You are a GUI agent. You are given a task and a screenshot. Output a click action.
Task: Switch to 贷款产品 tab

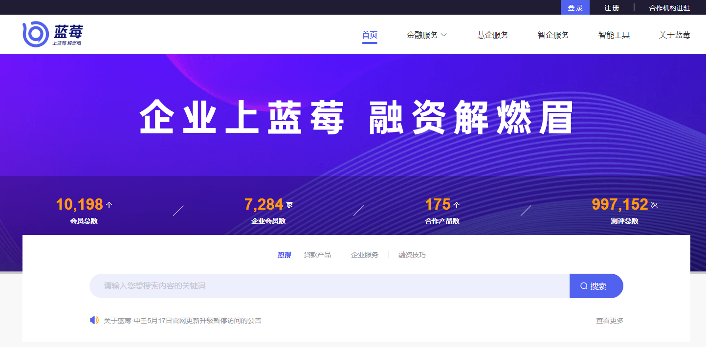pyautogui.click(x=317, y=255)
